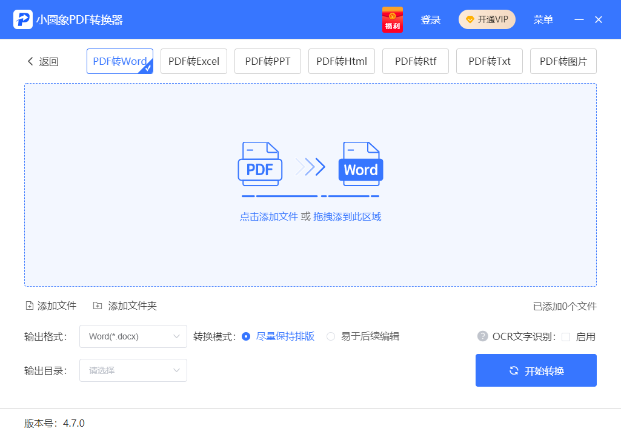Screen dimensions: 621x437
Task: Click 拖拽添到此区域 text
Action: coord(347,217)
